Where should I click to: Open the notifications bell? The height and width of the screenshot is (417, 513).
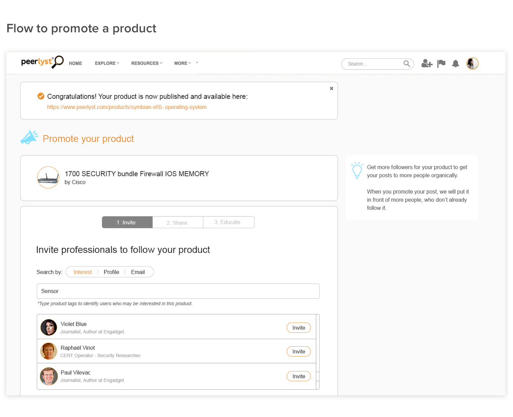click(x=455, y=64)
